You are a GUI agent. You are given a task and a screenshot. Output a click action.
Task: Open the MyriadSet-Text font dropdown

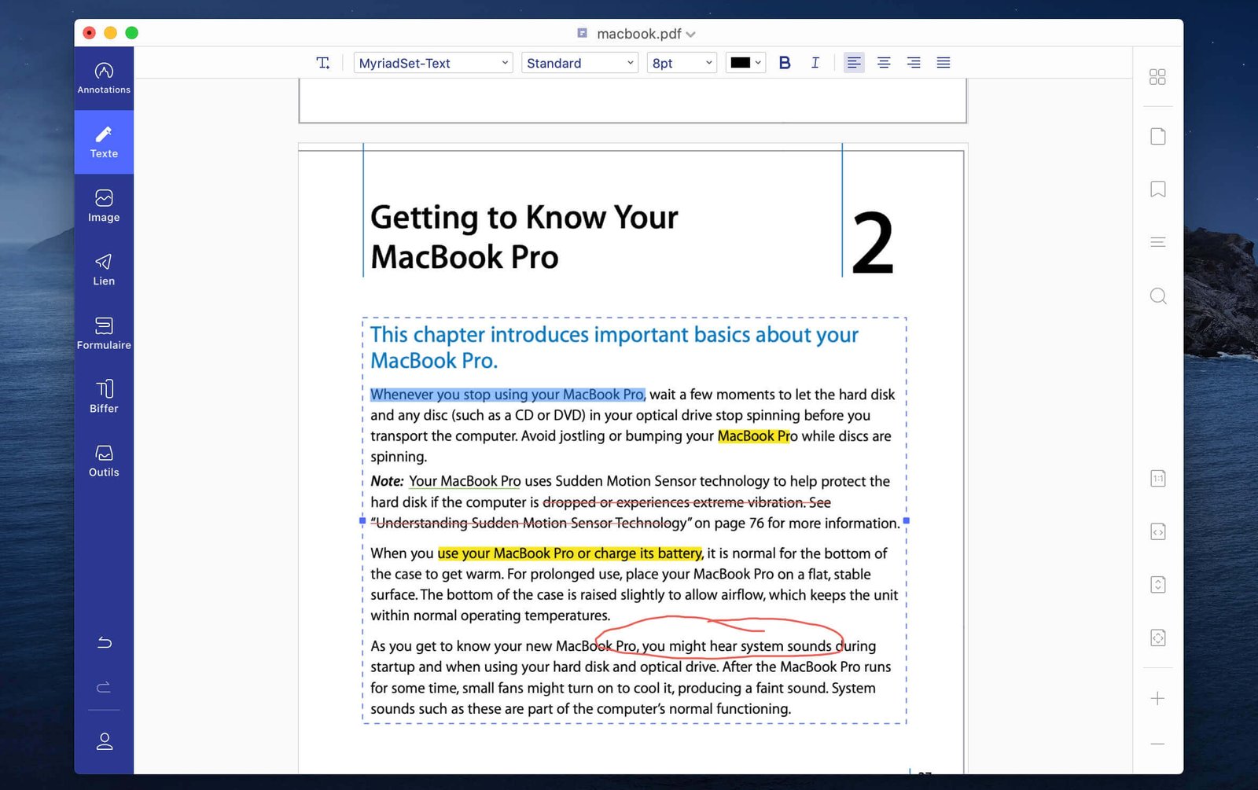433,63
